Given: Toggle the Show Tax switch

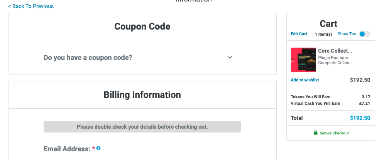Looking at the screenshot, I should (x=364, y=34).
